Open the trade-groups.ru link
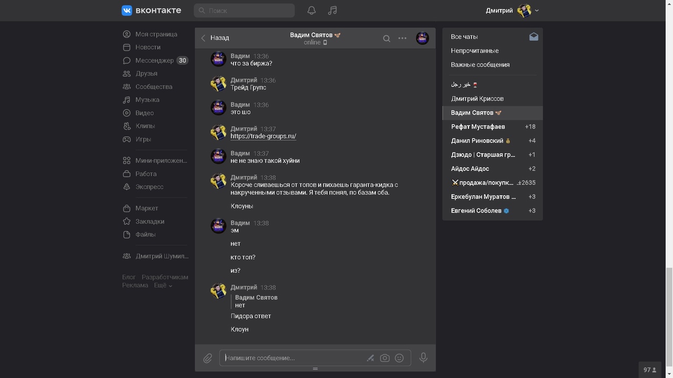This screenshot has width=673, height=378. click(x=263, y=136)
